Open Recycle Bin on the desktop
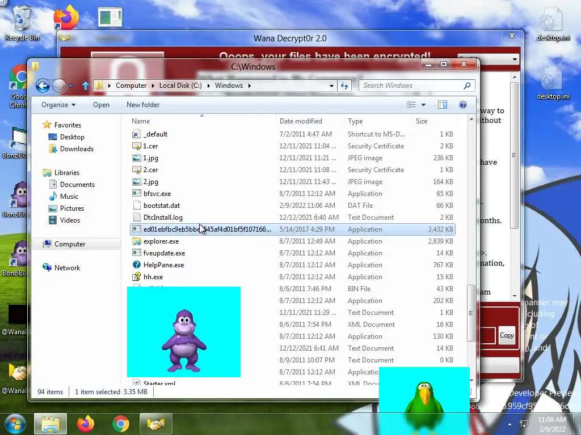 (x=22, y=23)
